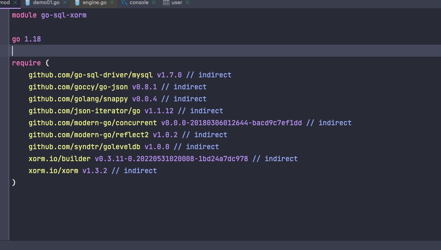441x250 pixels.
Task: Click the module name 'go-sql-xorm'
Action: coord(64,15)
